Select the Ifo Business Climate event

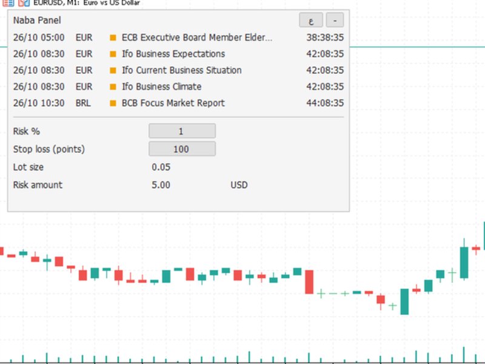[161, 87]
